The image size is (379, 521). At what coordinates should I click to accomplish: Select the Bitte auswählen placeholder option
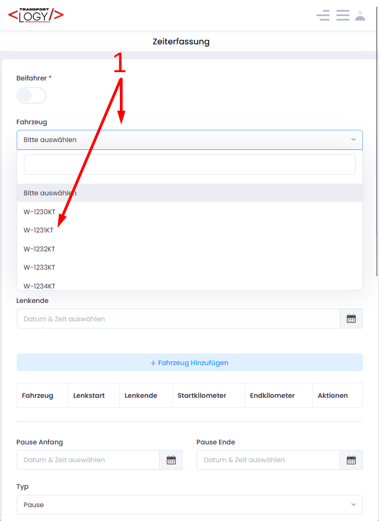(50, 193)
